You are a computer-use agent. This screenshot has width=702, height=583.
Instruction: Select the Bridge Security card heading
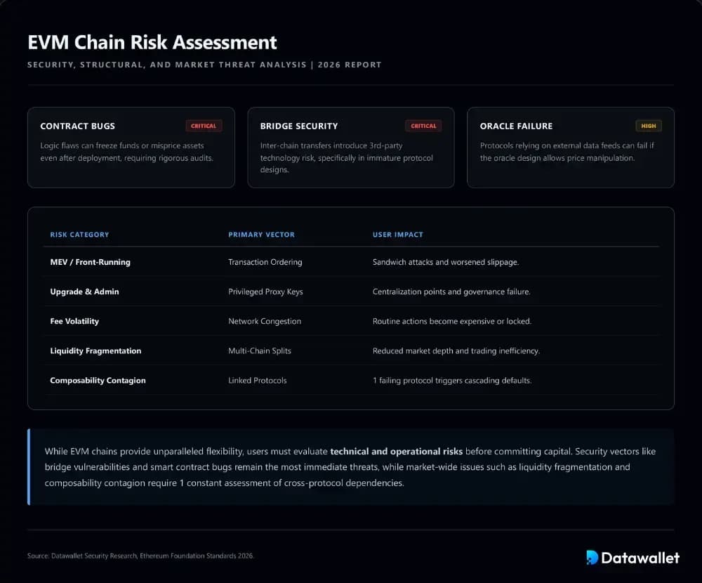(x=298, y=126)
